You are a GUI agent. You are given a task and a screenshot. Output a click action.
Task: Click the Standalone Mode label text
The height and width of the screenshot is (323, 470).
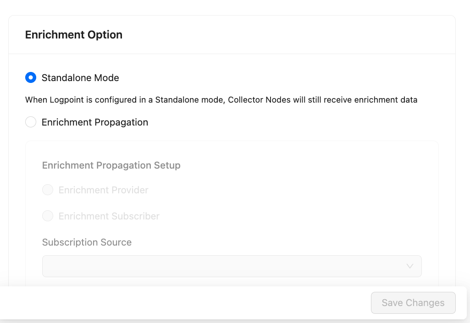(80, 77)
